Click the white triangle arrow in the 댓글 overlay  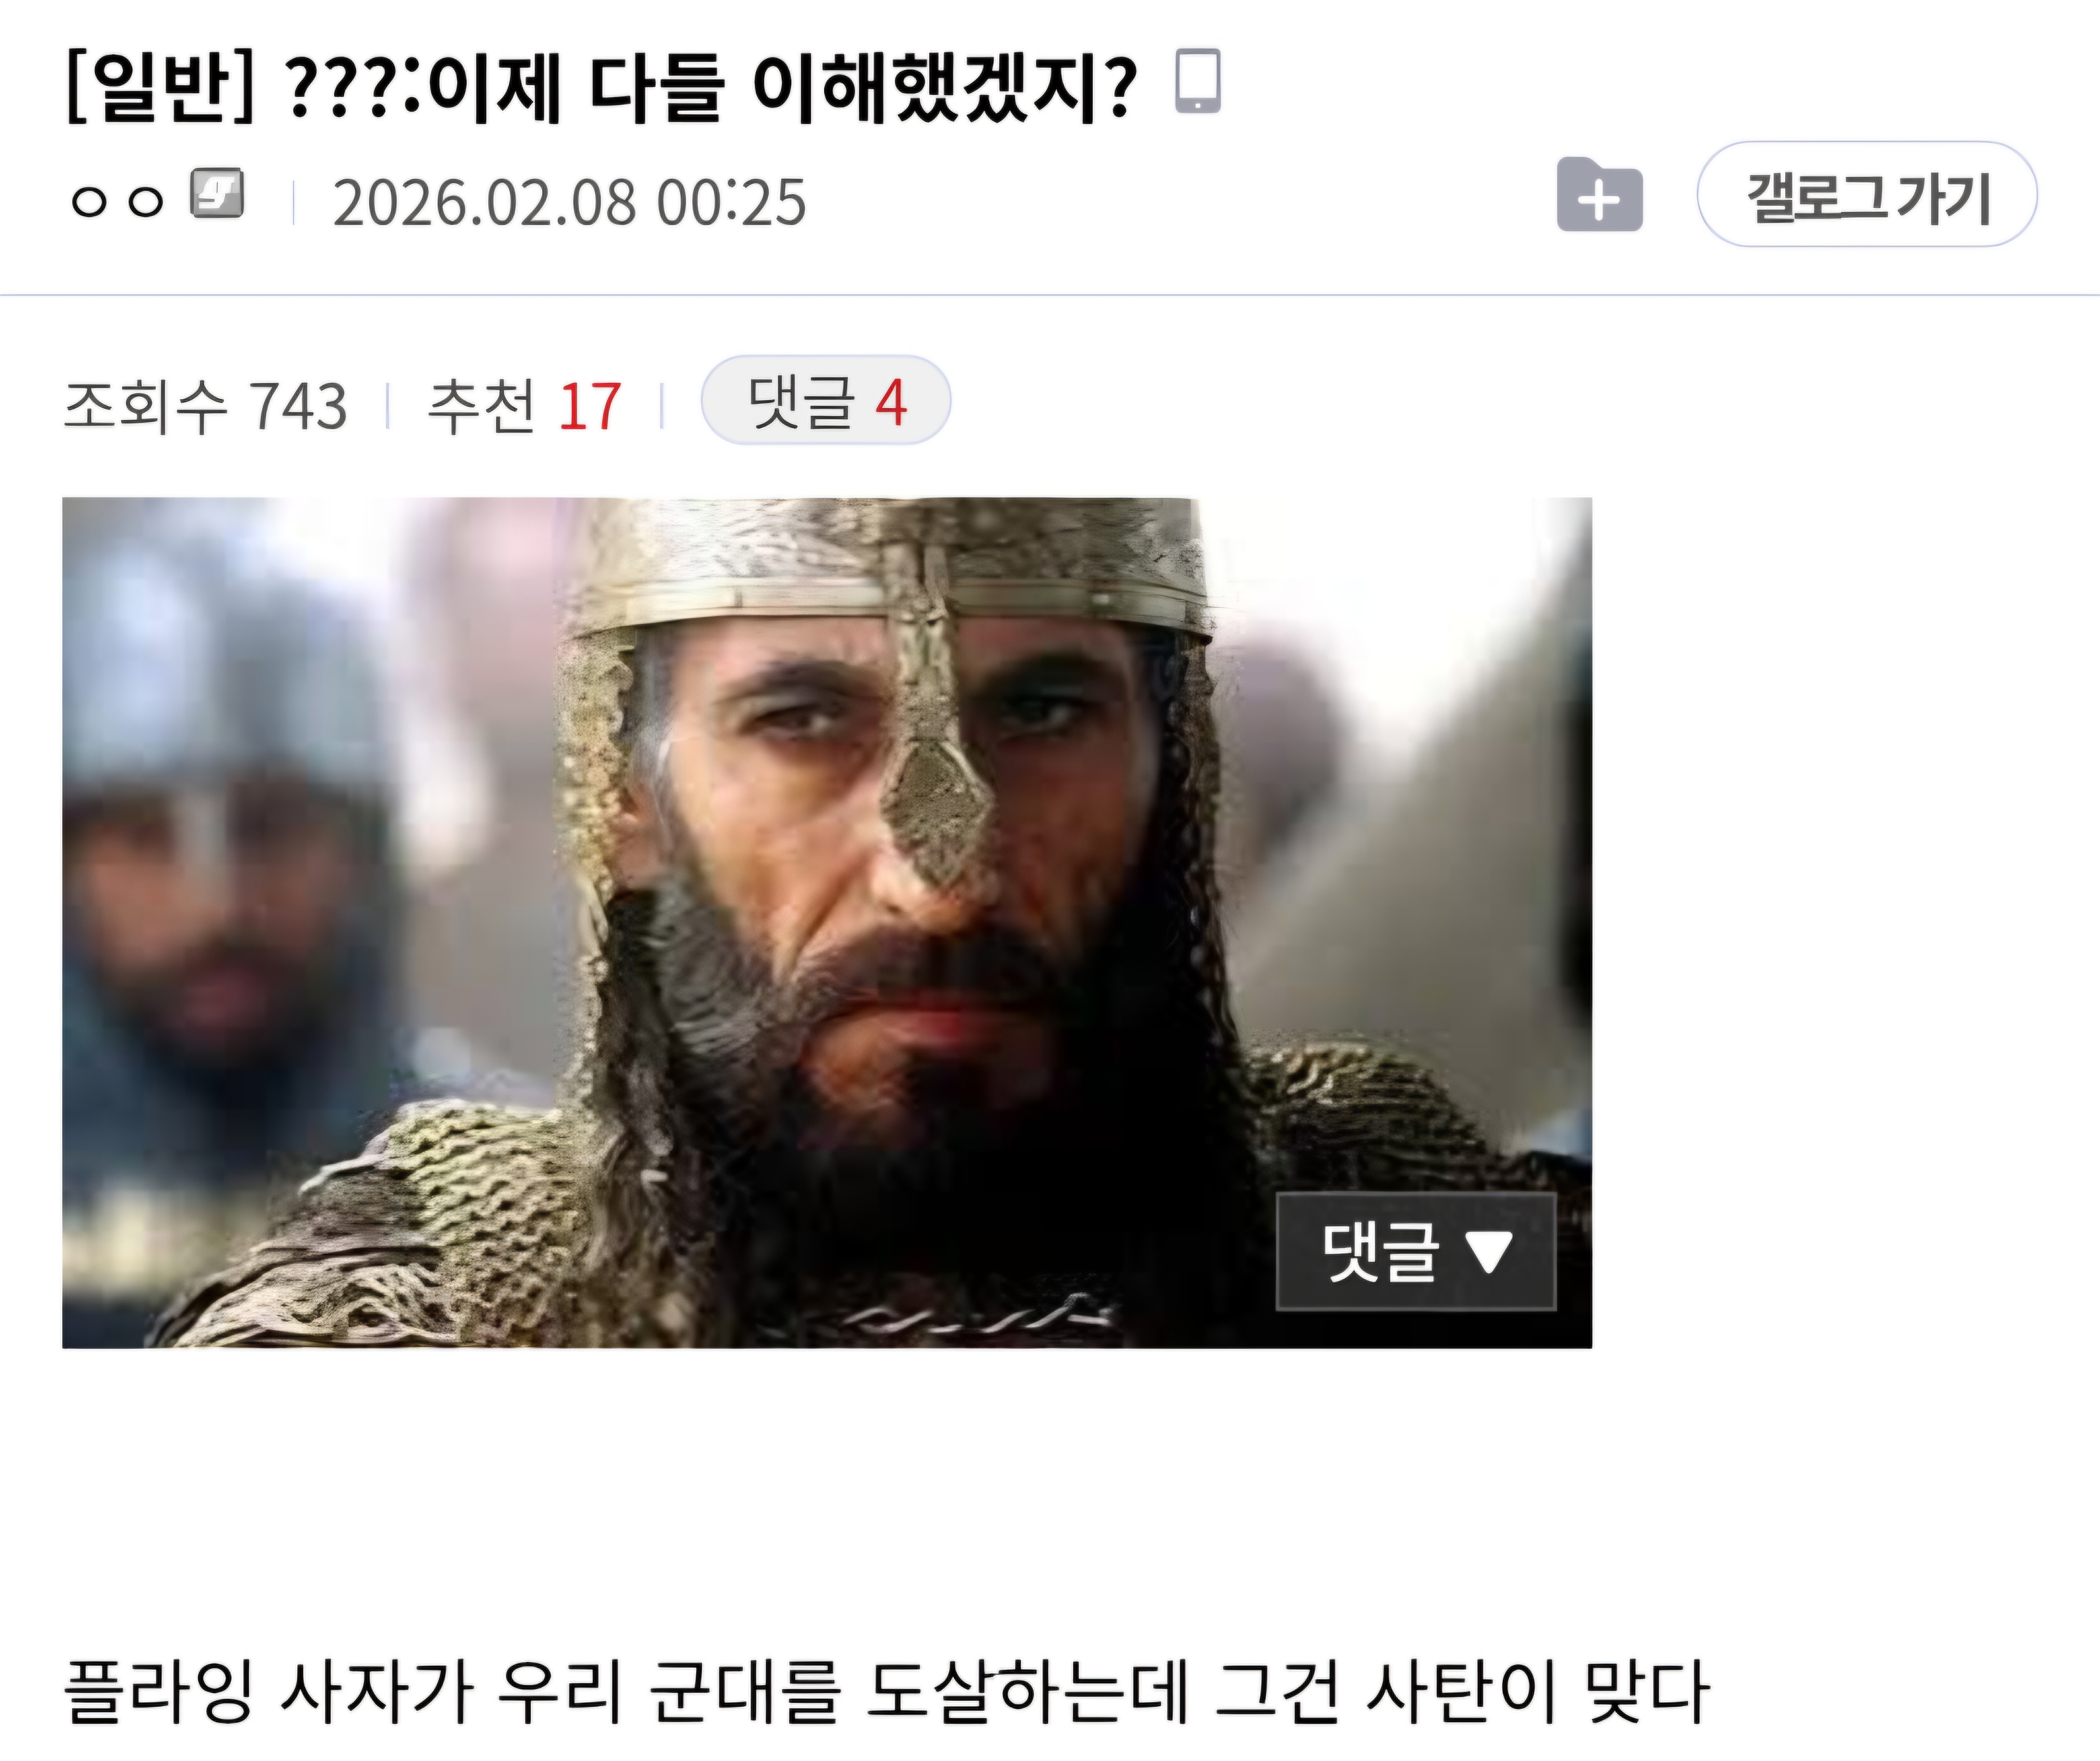click(x=1488, y=1251)
